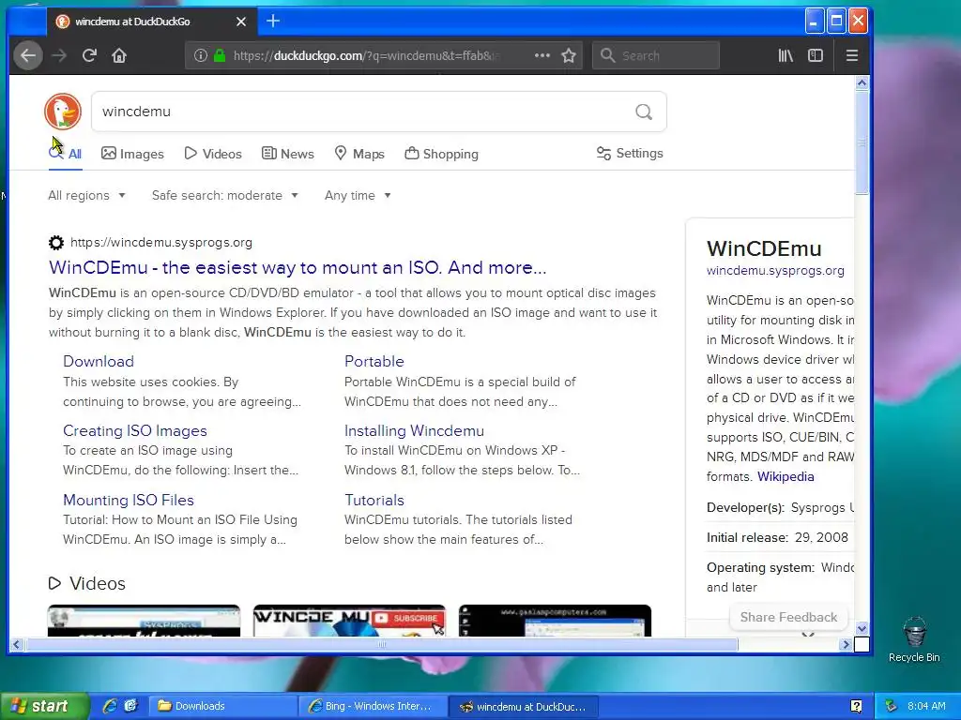The width and height of the screenshot is (961, 720).
Task: Expand the All regions dropdown
Action: pos(86,195)
